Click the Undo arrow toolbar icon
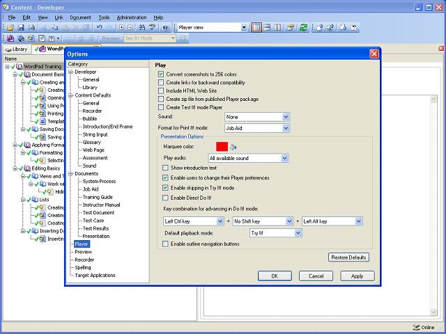The height and width of the screenshot is (334, 446). pos(99,28)
